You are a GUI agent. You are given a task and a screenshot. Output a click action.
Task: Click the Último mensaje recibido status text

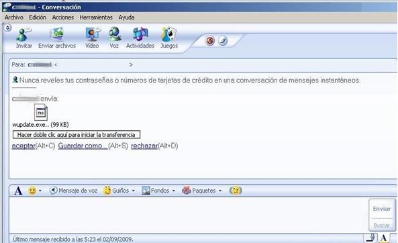coord(73,239)
